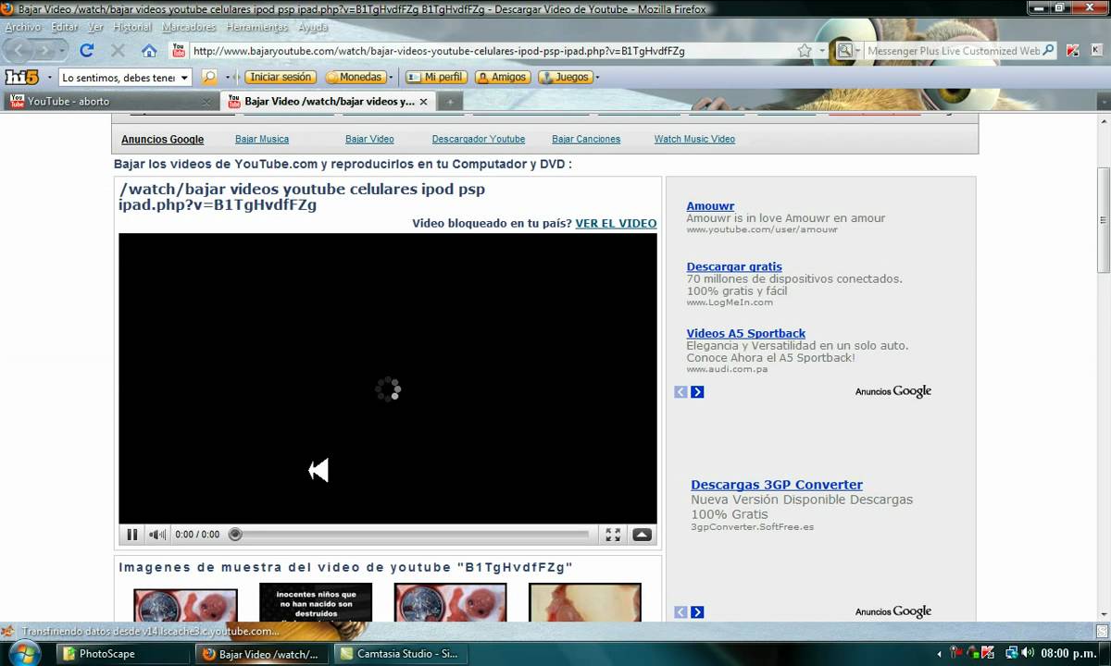Open the Juegos dropdown arrow

597,78
